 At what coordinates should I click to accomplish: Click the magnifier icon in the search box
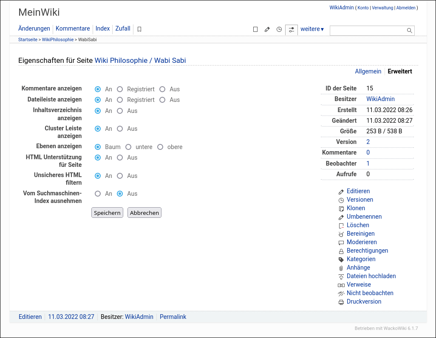(409, 30)
